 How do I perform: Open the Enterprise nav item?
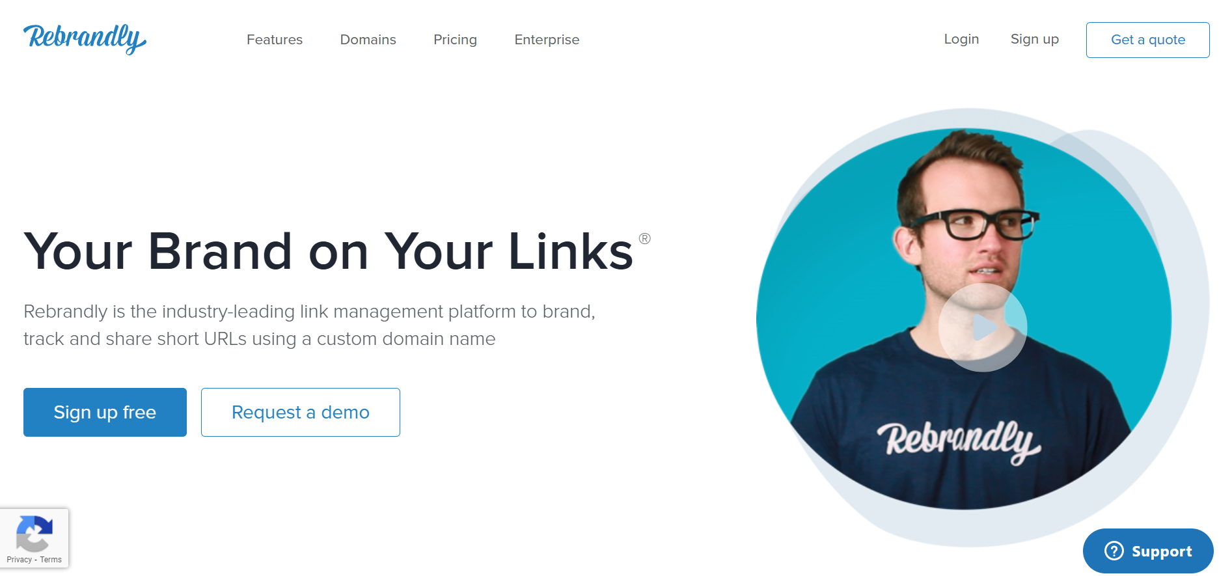pos(547,40)
